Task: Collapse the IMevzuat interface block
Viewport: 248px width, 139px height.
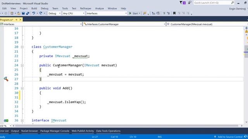Action: tap(22, 120)
